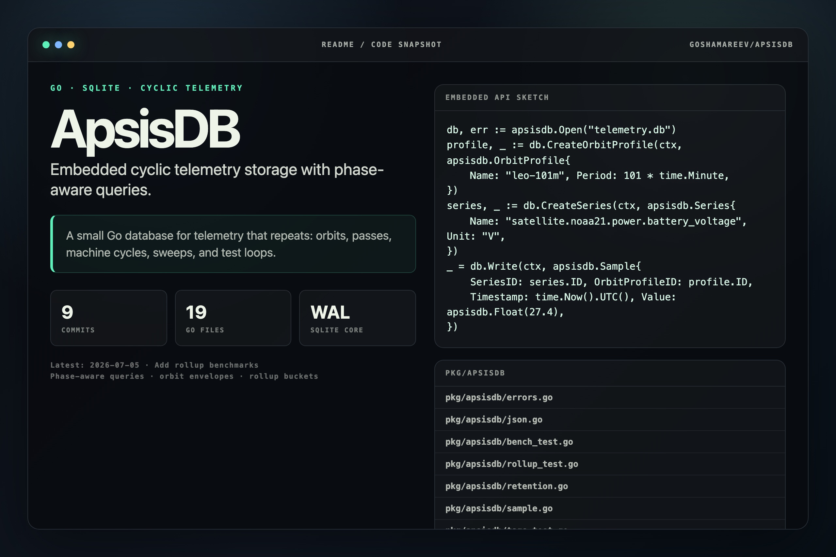Click the blue window dot
The height and width of the screenshot is (557, 836).
click(x=58, y=45)
